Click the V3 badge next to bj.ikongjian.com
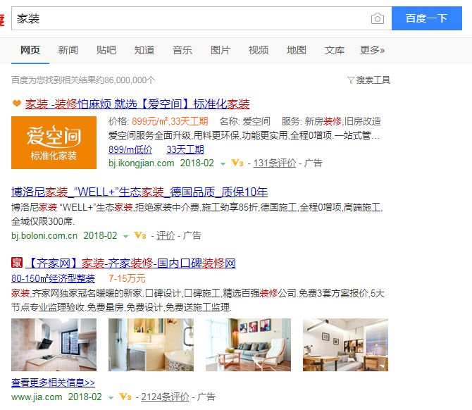 tap(237, 163)
